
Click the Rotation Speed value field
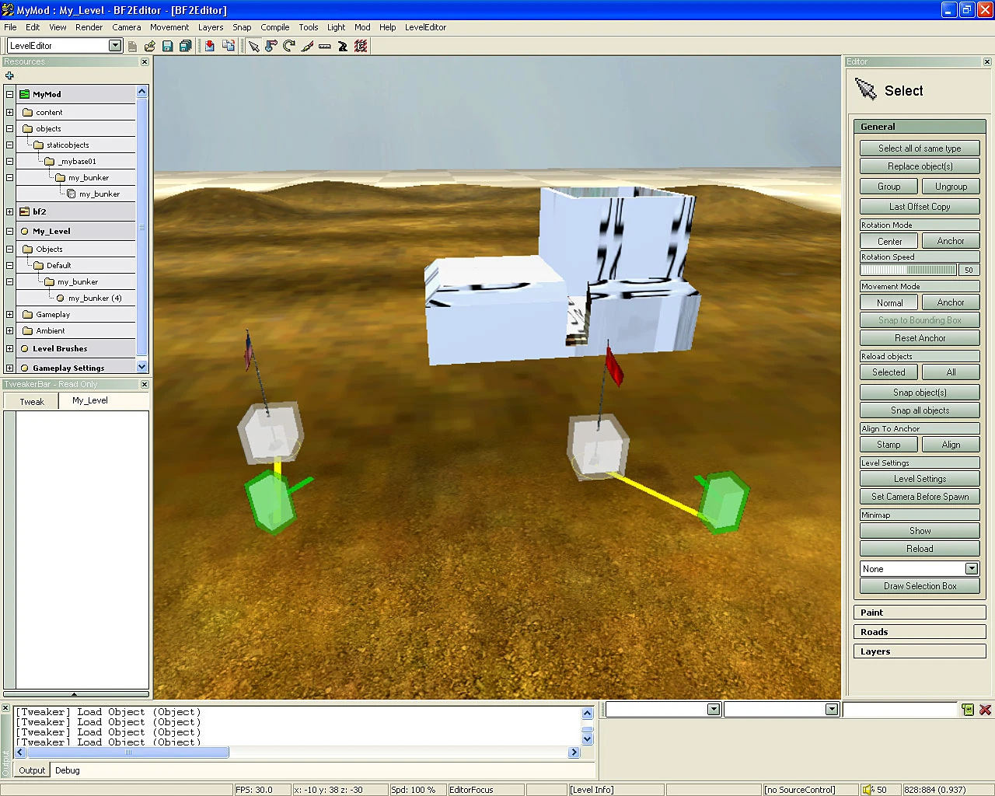[x=969, y=270]
